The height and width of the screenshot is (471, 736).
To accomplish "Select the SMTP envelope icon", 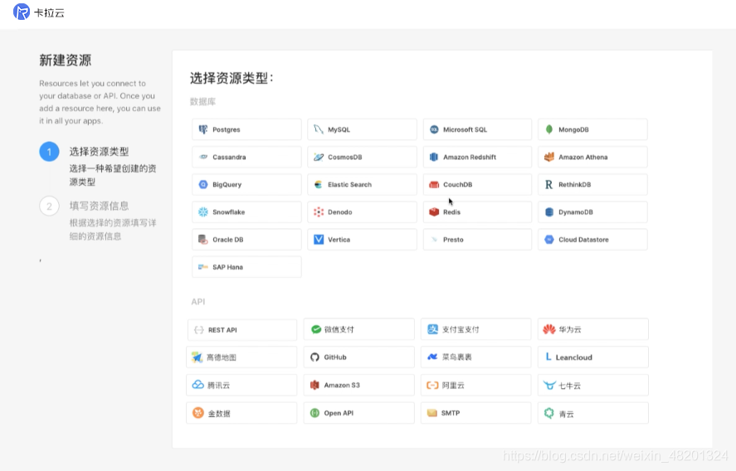I will pos(431,413).
